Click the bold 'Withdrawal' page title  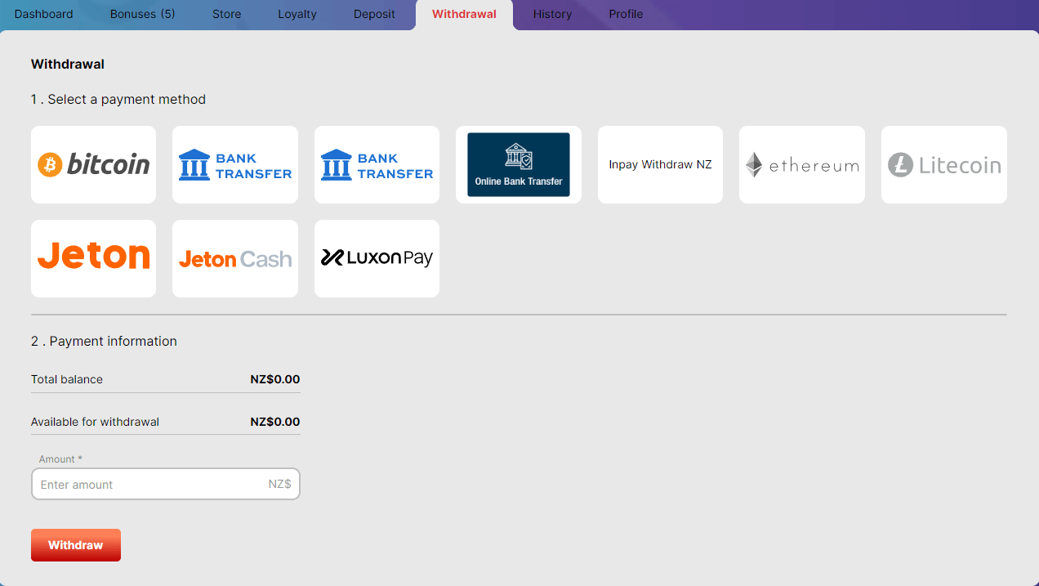click(x=68, y=64)
